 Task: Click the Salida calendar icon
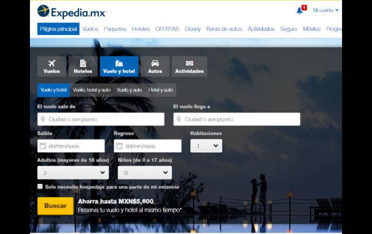[x=43, y=146]
